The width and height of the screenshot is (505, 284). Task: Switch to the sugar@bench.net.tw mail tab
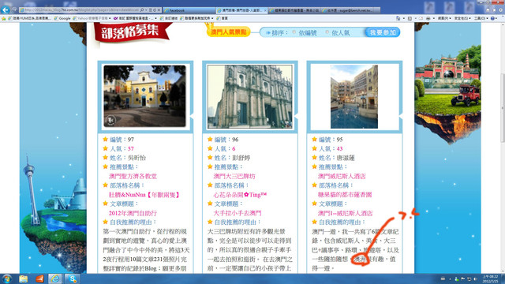(x=350, y=10)
